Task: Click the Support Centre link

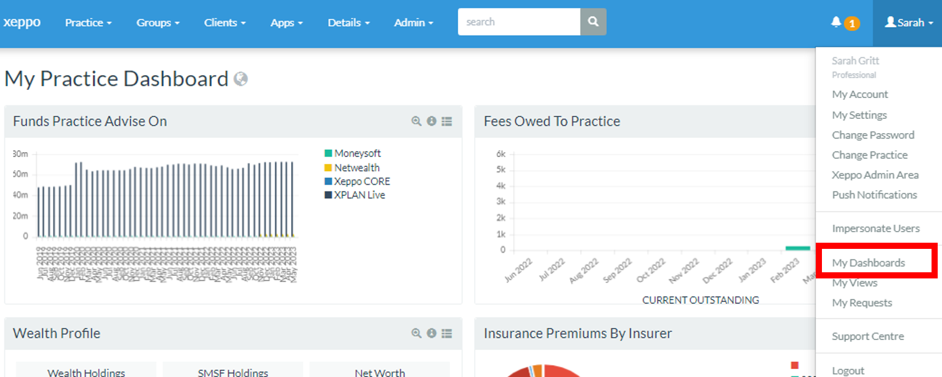Action: (x=868, y=336)
